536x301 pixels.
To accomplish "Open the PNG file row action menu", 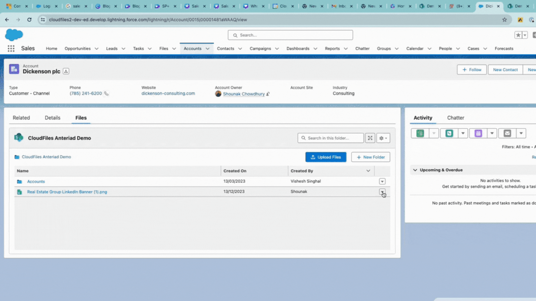I will (x=382, y=191).
